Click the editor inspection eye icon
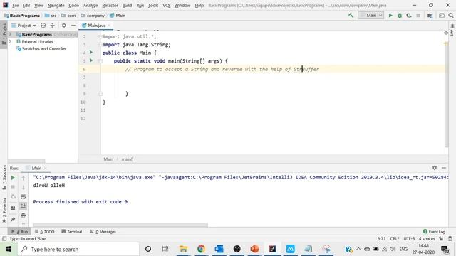The image size is (456, 256). (446, 33)
